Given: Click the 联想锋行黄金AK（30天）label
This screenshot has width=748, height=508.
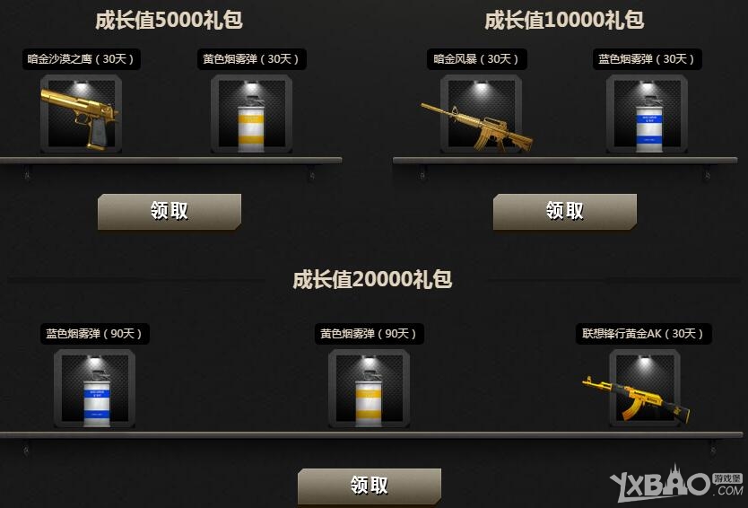Looking at the screenshot, I should coord(643,334).
